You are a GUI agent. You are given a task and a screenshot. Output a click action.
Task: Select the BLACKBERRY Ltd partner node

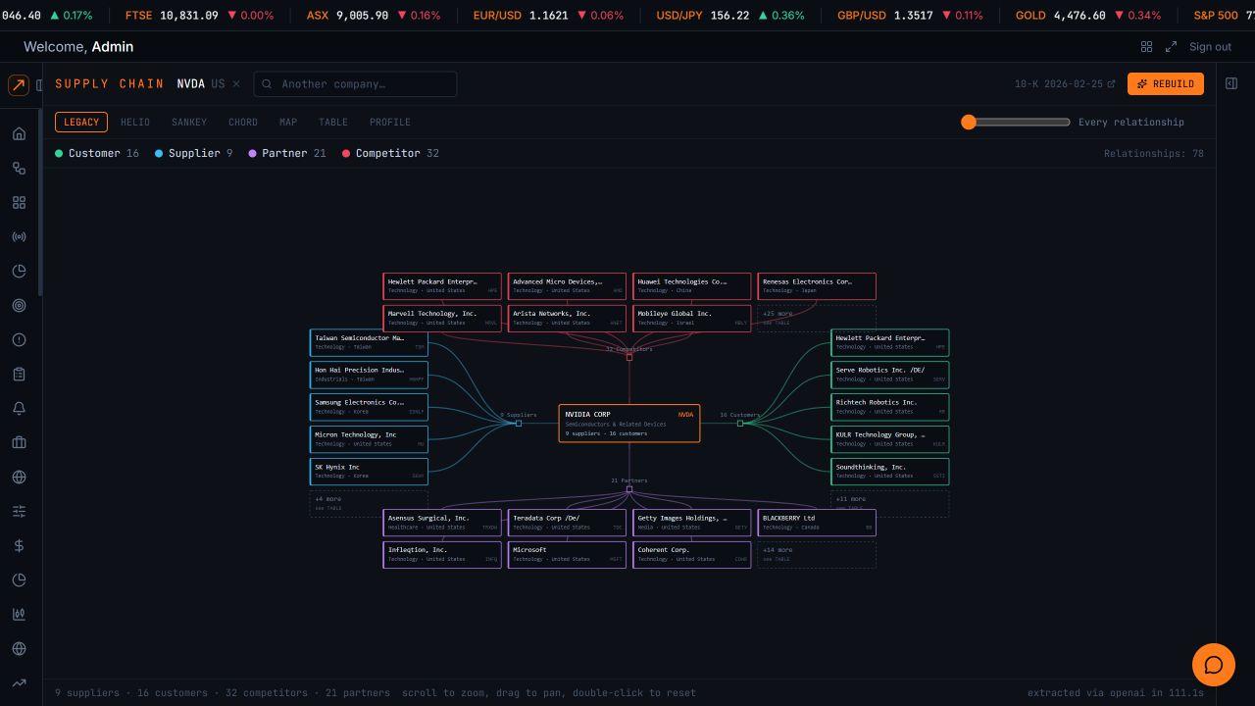coord(817,523)
